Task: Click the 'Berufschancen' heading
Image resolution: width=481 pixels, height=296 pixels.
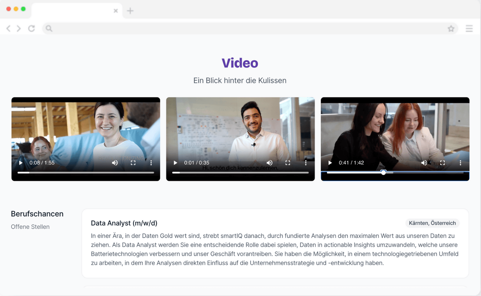Action: point(37,214)
